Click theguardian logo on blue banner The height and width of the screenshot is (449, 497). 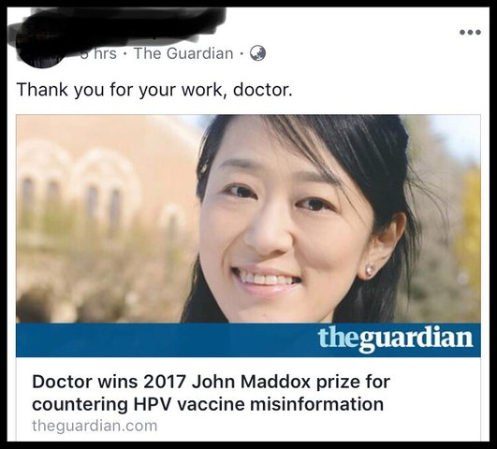coord(395,339)
